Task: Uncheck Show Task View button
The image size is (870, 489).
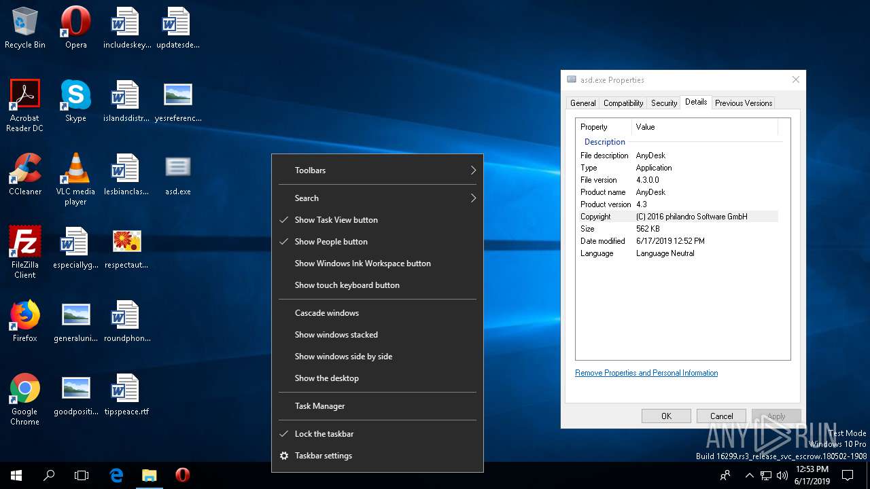Action: [377, 220]
